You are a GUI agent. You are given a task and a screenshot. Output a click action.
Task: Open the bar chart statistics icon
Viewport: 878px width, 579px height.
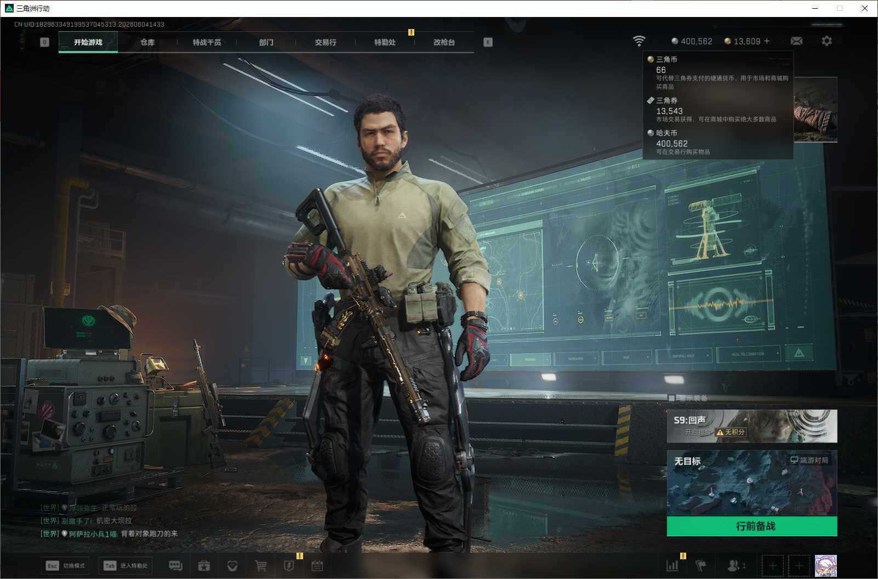(x=672, y=565)
